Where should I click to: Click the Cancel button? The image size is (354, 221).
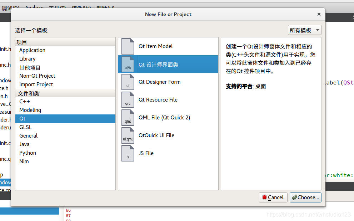point(273,197)
